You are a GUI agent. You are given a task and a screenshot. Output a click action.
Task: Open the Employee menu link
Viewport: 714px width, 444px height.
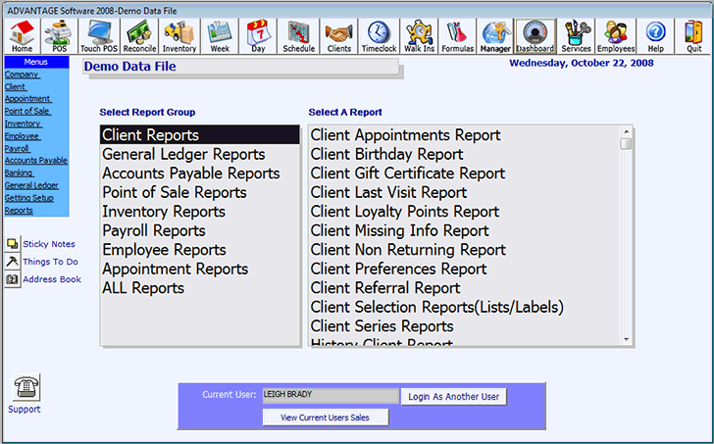point(23,136)
